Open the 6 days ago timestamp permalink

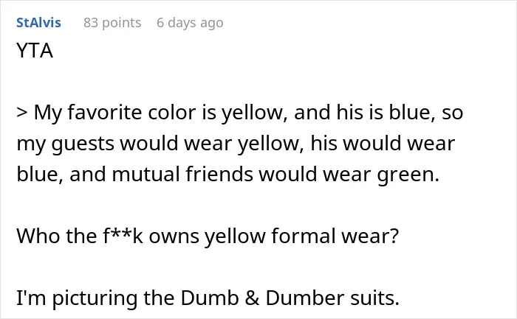190,23
